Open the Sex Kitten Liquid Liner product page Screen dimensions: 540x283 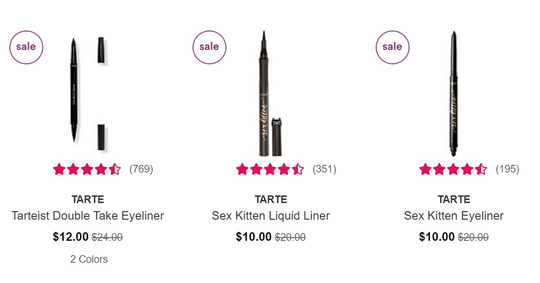pyautogui.click(x=270, y=216)
